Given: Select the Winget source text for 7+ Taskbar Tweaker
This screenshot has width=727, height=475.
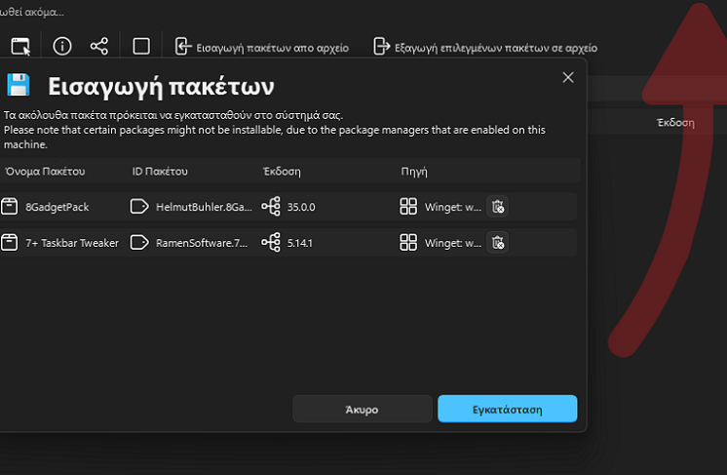Looking at the screenshot, I should pyautogui.click(x=453, y=243).
